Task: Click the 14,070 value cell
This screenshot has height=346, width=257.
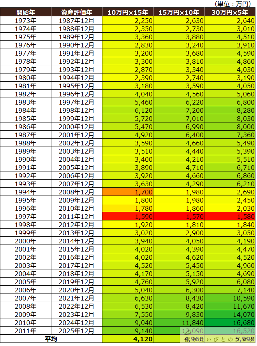Action: 230,314
